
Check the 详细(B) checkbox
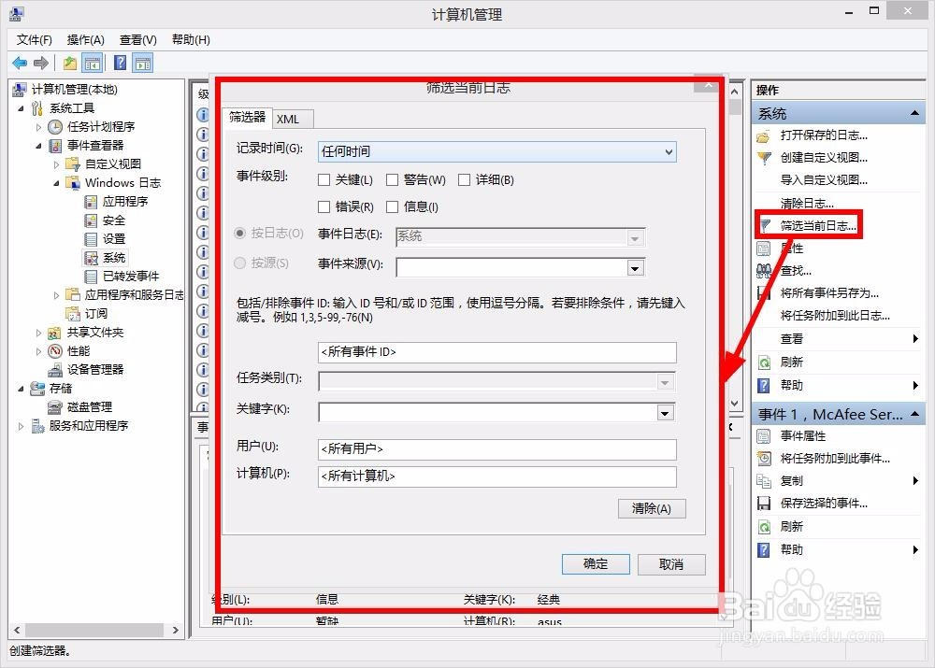tap(464, 180)
